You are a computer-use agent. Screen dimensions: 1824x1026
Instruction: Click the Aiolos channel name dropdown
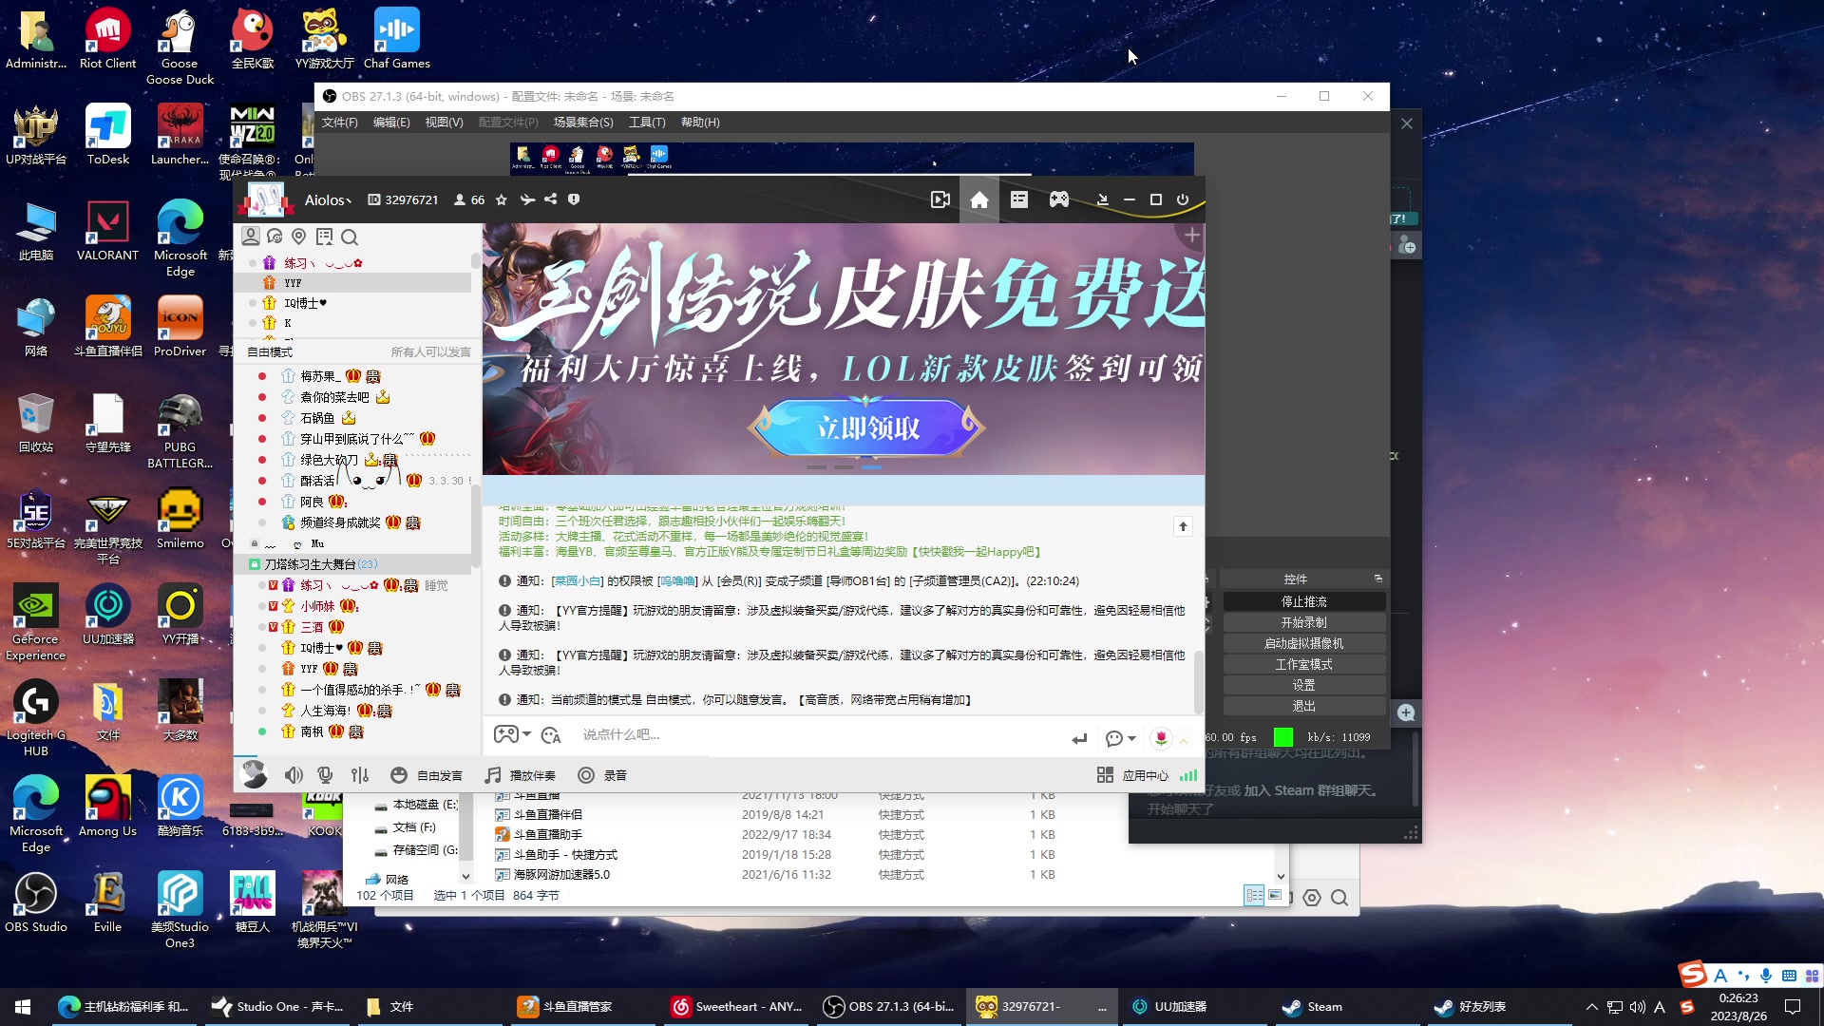point(328,200)
